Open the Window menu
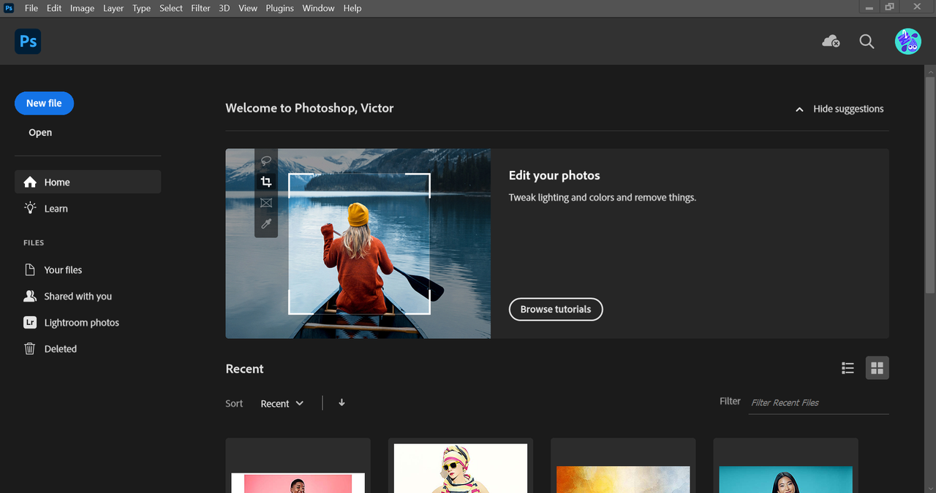The image size is (936, 493). [318, 8]
